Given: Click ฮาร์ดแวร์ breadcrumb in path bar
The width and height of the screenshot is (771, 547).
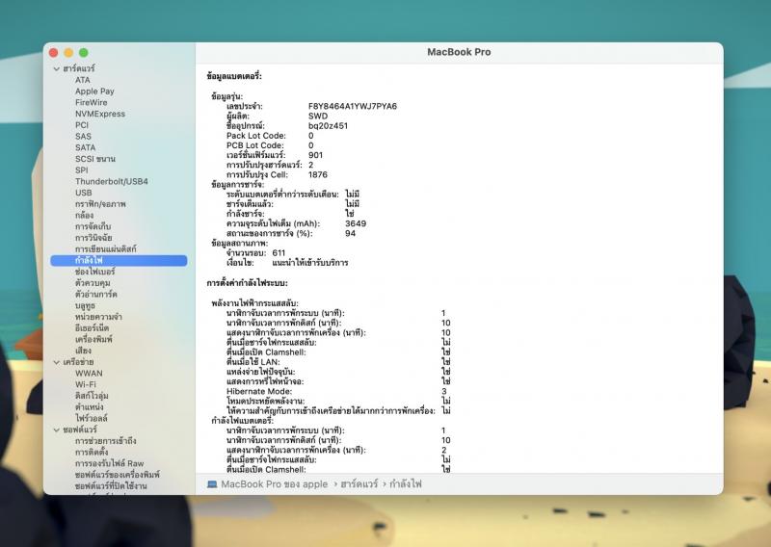Looking at the screenshot, I should 360,483.
